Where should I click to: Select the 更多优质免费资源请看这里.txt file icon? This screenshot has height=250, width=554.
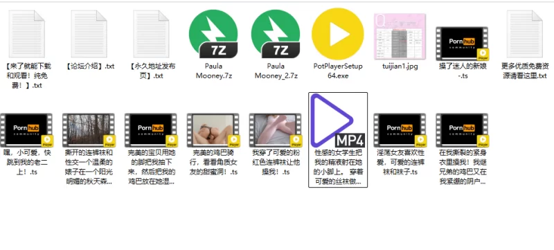click(x=524, y=34)
